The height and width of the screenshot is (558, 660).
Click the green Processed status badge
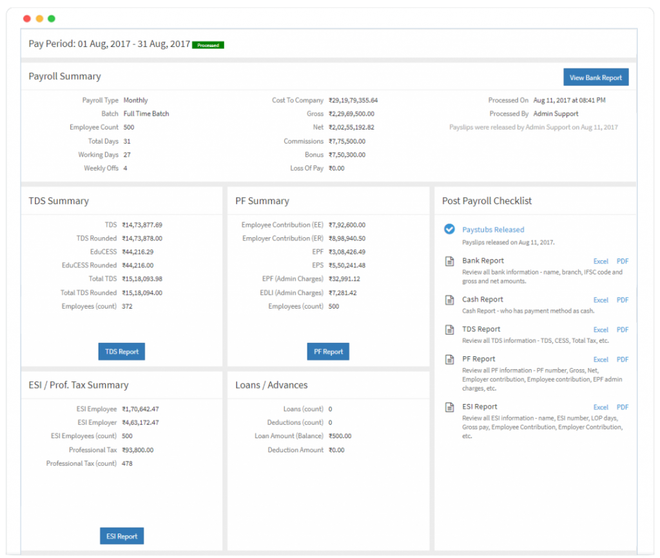point(208,45)
